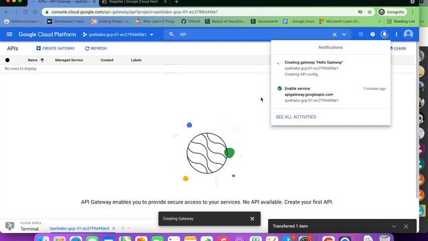Screen dimensions: 428x241
Task: Click the browser home icon
Action: pyautogui.click(x=35, y=12)
